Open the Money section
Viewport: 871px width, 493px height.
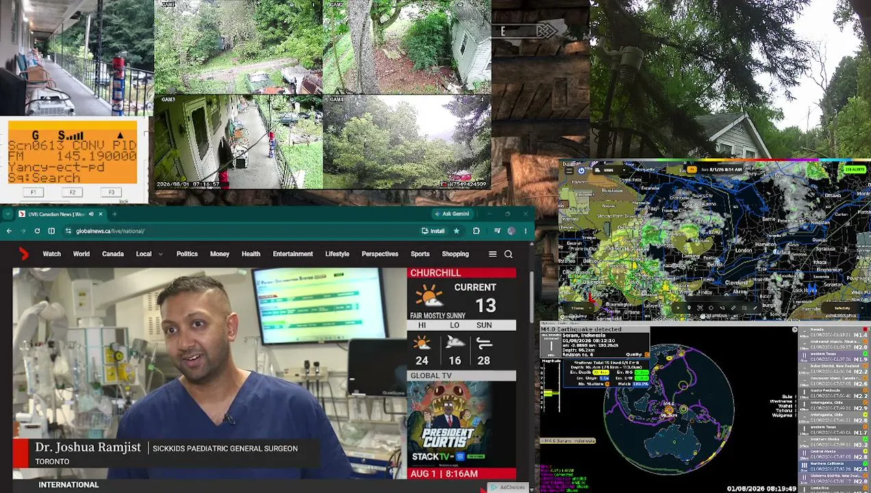pos(220,254)
